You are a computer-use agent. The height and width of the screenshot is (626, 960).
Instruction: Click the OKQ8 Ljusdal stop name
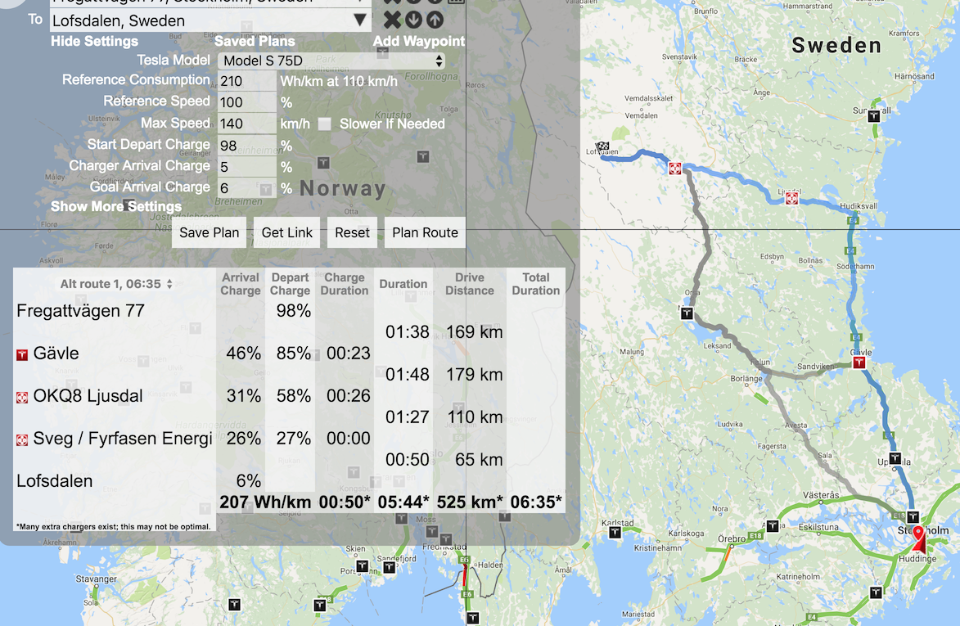[88, 396]
